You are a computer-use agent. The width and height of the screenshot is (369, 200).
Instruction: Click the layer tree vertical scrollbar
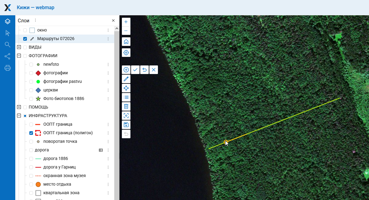point(117,116)
